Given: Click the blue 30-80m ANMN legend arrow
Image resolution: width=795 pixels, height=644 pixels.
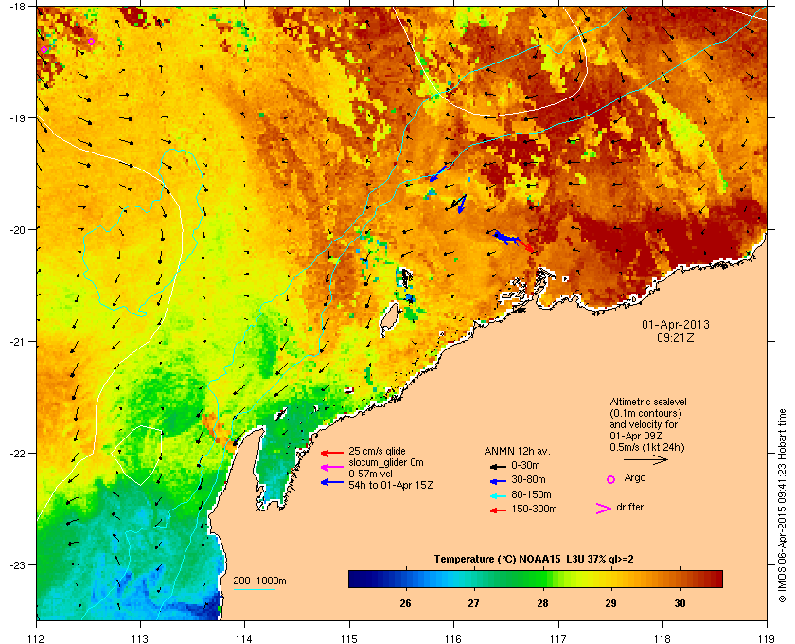Looking at the screenshot, I should (498, 481).
